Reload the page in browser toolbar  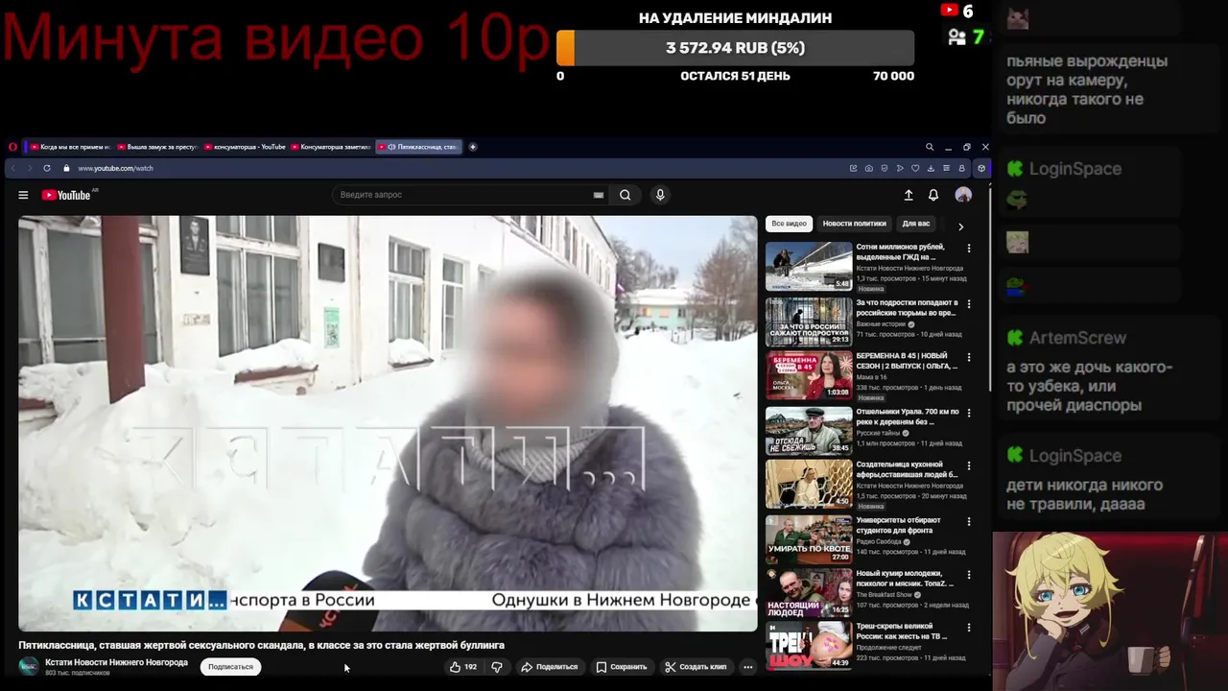(x=46, y=168)
